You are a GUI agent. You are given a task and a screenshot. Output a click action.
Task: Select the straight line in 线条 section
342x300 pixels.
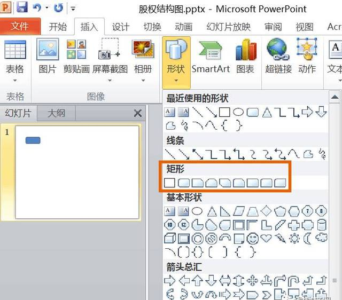click(170, 154)
